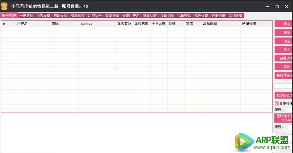Maximize the application window

tap(277, 7)
